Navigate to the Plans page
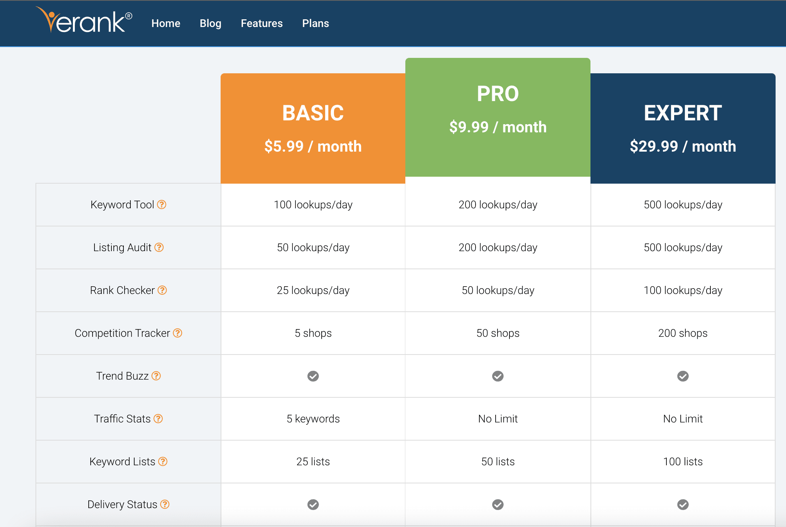The height and width of the screenshot is (527, 786). point(315,24)
